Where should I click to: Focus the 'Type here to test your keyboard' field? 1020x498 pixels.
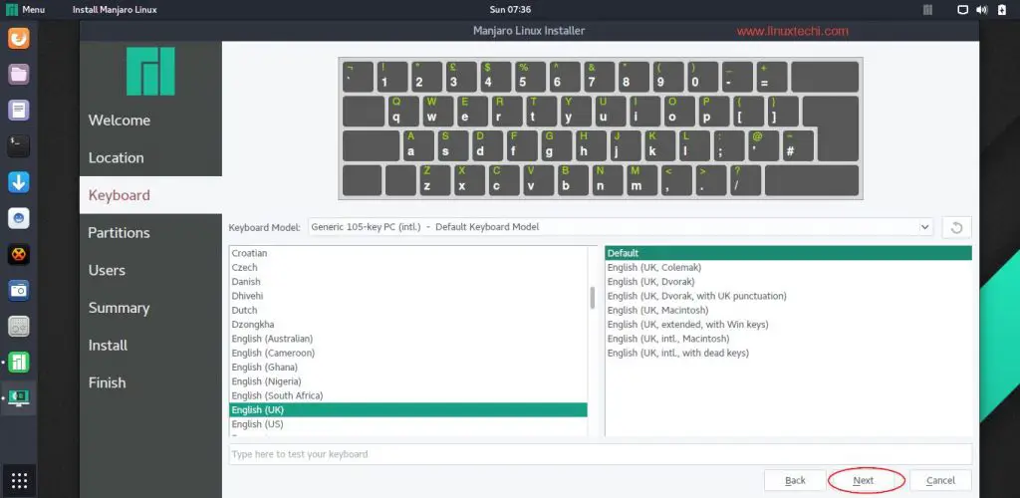coord(601,454)
